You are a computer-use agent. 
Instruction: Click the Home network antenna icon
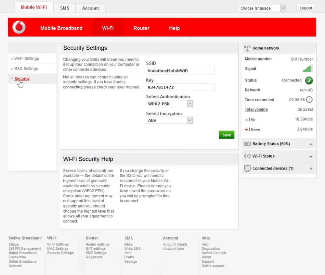(247, 47)
